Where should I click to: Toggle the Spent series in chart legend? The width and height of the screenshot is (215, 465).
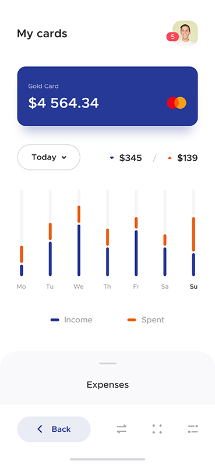coord(146,320)
